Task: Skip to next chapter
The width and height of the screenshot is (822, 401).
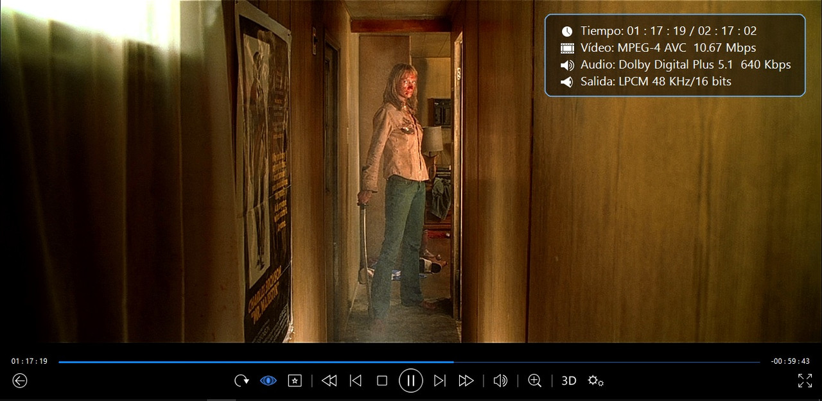Action: tap(439, 380)
